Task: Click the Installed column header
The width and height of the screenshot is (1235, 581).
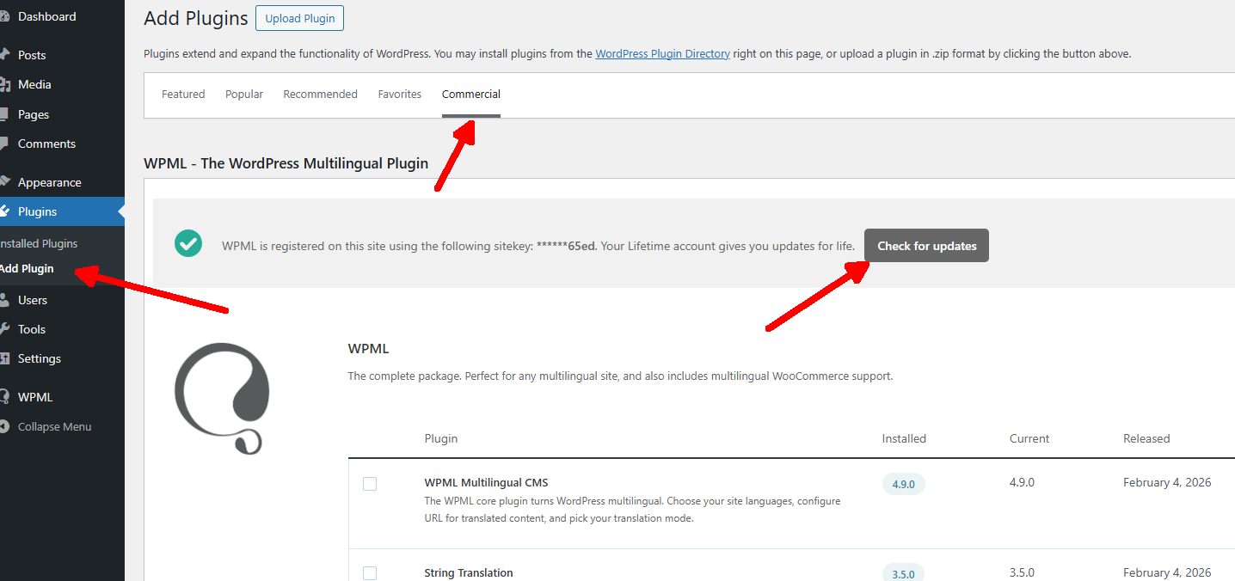Action: 904,438
